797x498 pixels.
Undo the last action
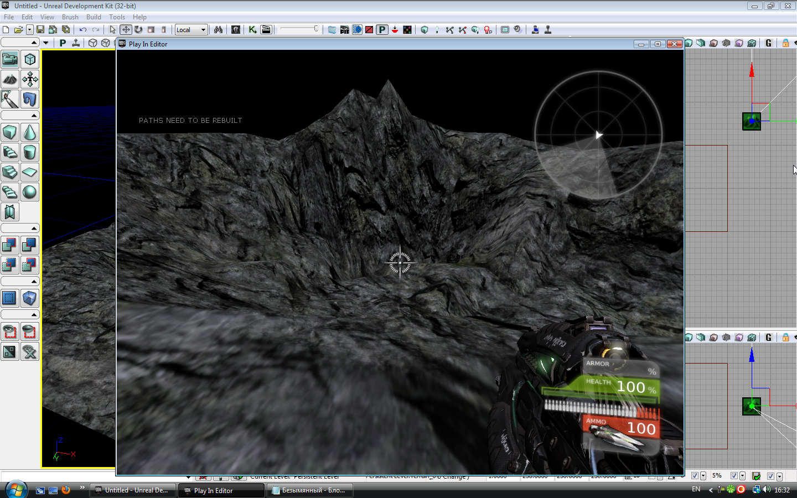[83, 30]
